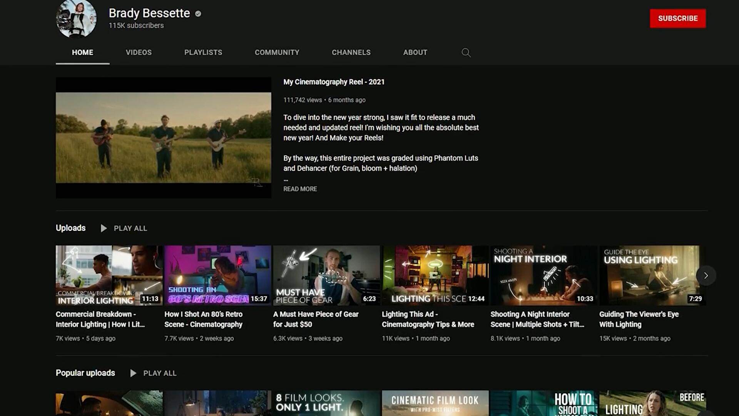
Task: Open the Channels tab
Action: 351,52
